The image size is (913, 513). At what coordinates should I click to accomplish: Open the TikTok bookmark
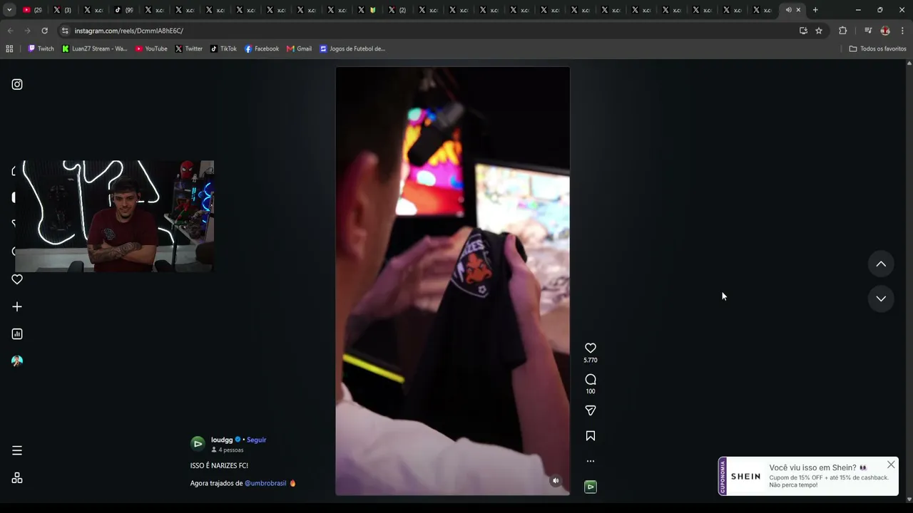point(223,48)
